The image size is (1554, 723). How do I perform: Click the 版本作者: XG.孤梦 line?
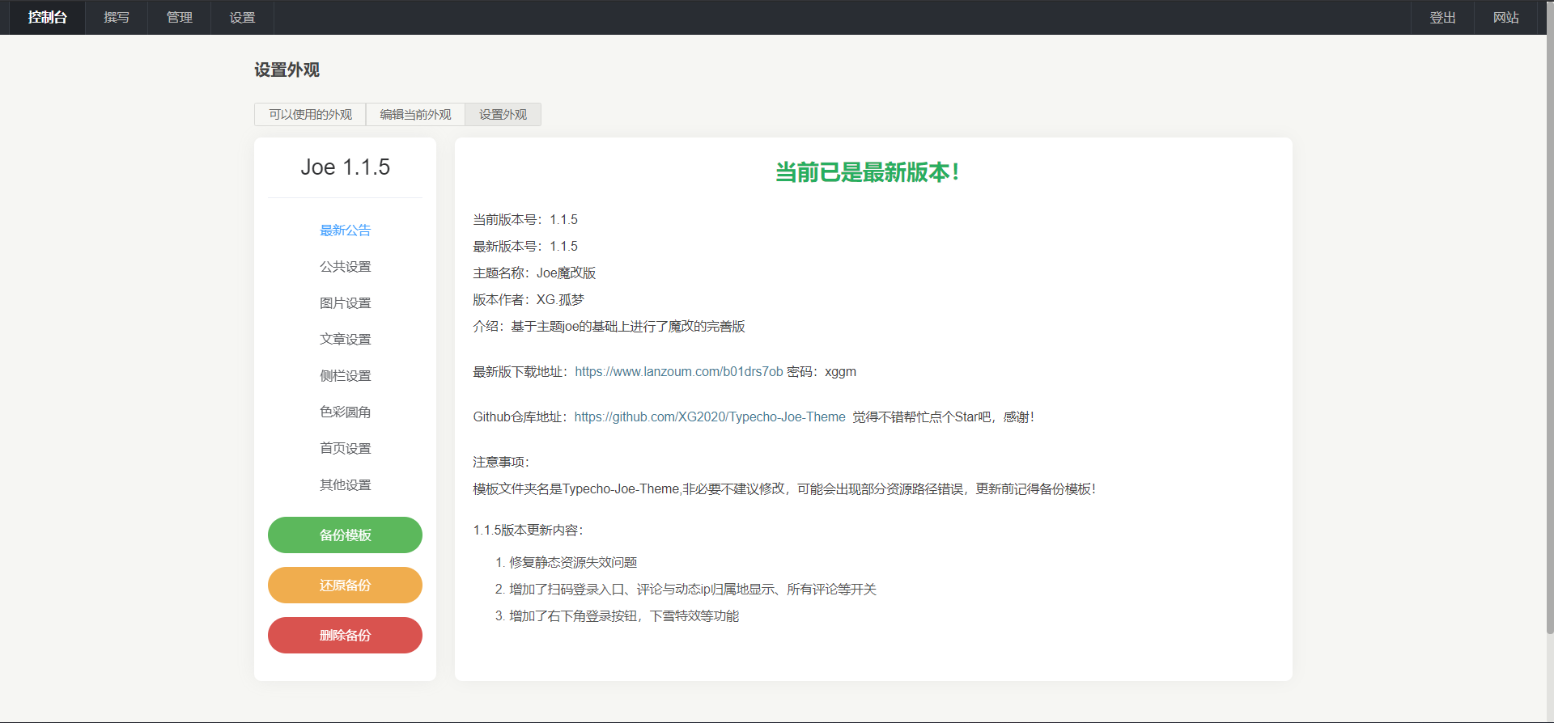[x=529, y=300]
